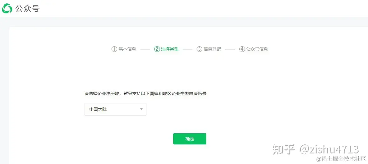Viewport: 368px width, 164px height.
Task: Jump to the 信息登记 step label
Action: [x=213, y=49]
